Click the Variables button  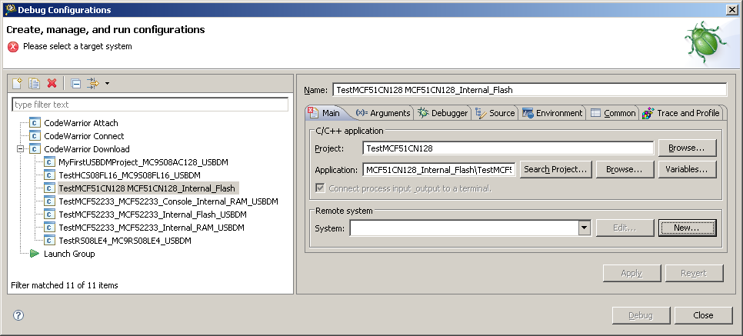click(687, 169)
